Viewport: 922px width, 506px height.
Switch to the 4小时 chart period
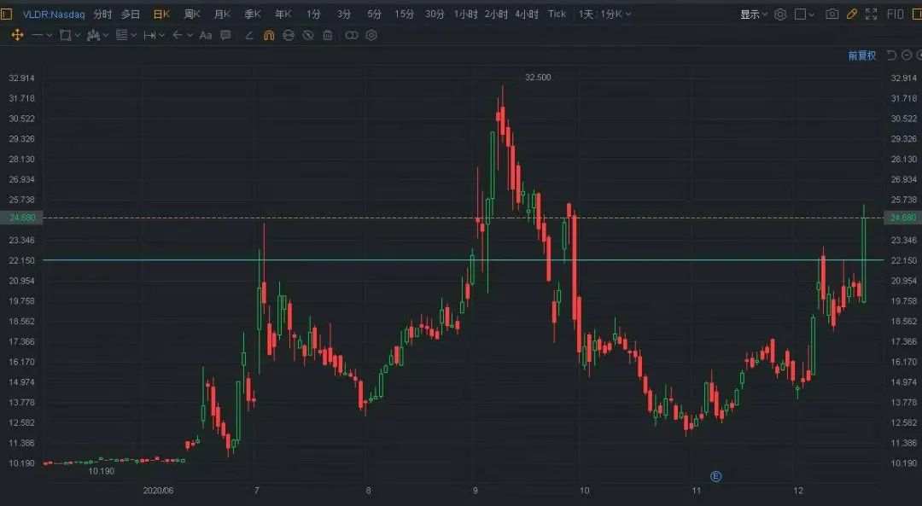point(527,15)
